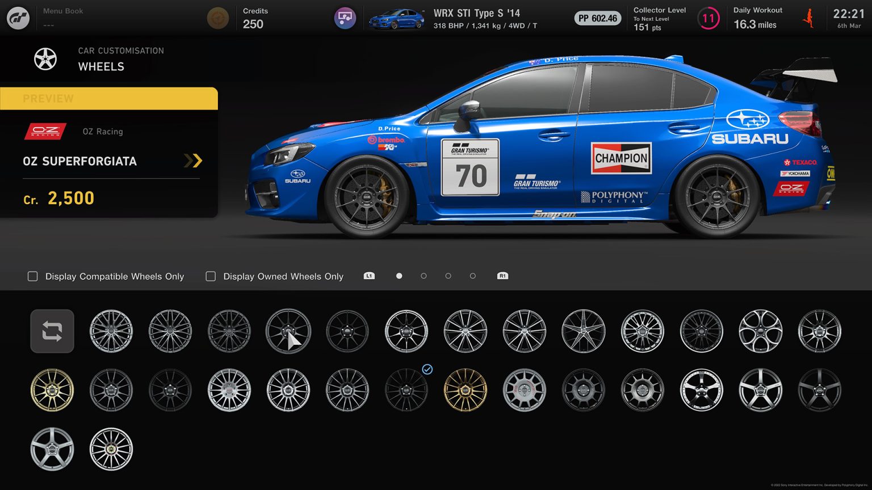Viewport: 872px width, 490px height.
Task: Click the Daily Workout runner icon
Action: click(808, 18)
